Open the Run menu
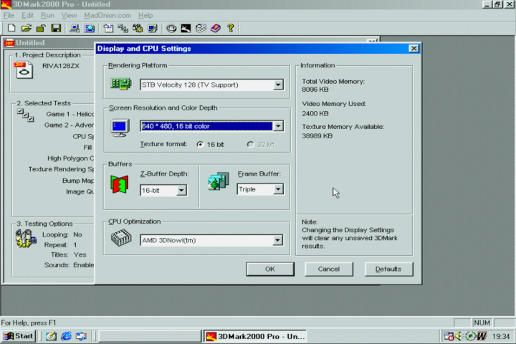516x344 pixels. pyautogui.click(x=47, y=16)
